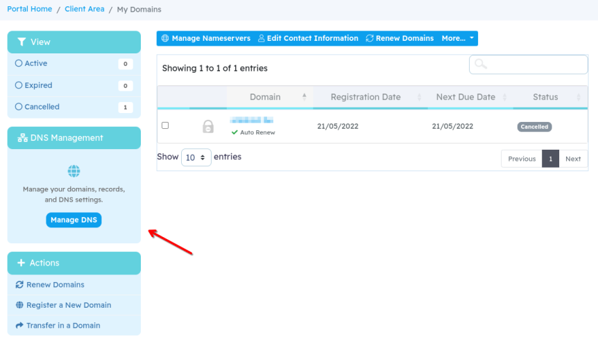Image resolution: width=598 pixels, height=348 pixels.
Task: Click Manage Nameservers in toolbar
Action: pos(205,39)
